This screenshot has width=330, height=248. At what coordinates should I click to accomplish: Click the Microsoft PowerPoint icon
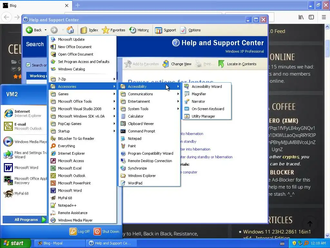pos(53,183)
